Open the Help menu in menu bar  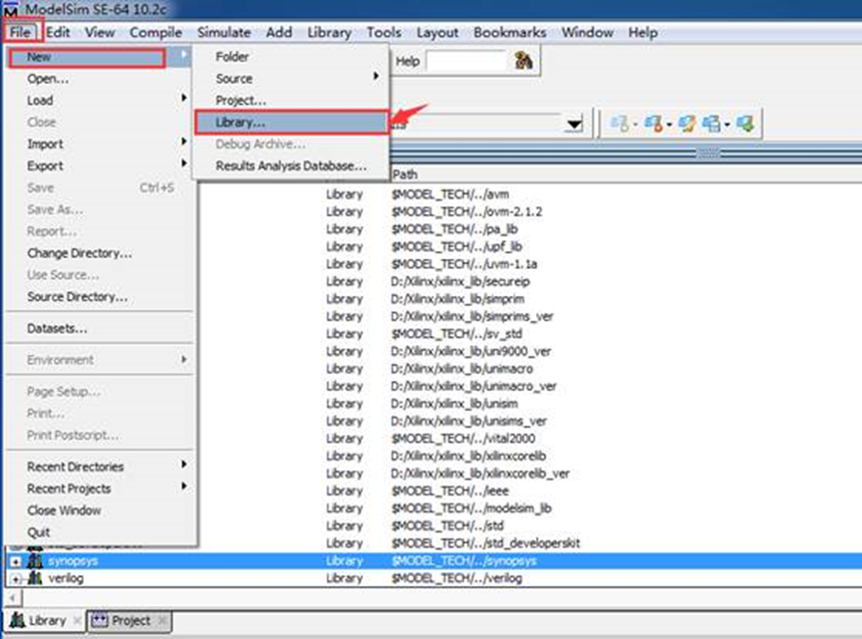pos(643,32)
